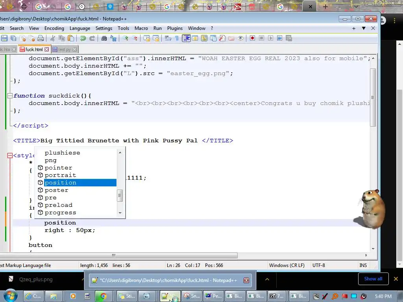The width and height of the screenshot is (403, 302).
Task: Click the menu-bar down triangle dropdown
Action: click(x=364, y=28)
